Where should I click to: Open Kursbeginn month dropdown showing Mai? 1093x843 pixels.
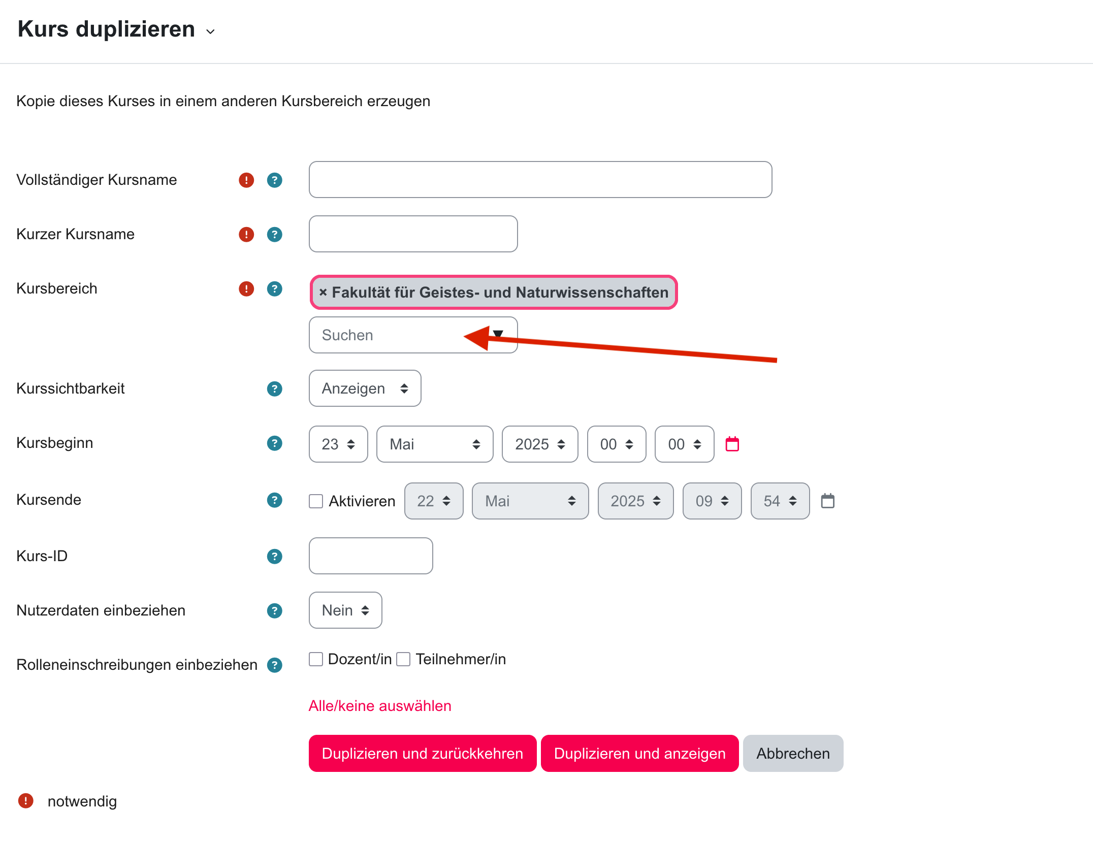pyautogui.click(x=435, y=444)
